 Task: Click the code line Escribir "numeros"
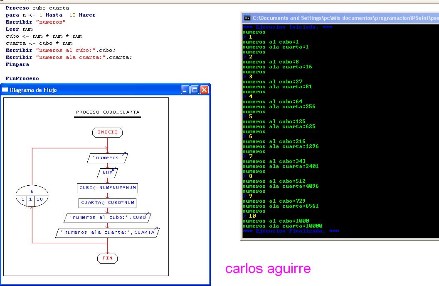(36, 22)
